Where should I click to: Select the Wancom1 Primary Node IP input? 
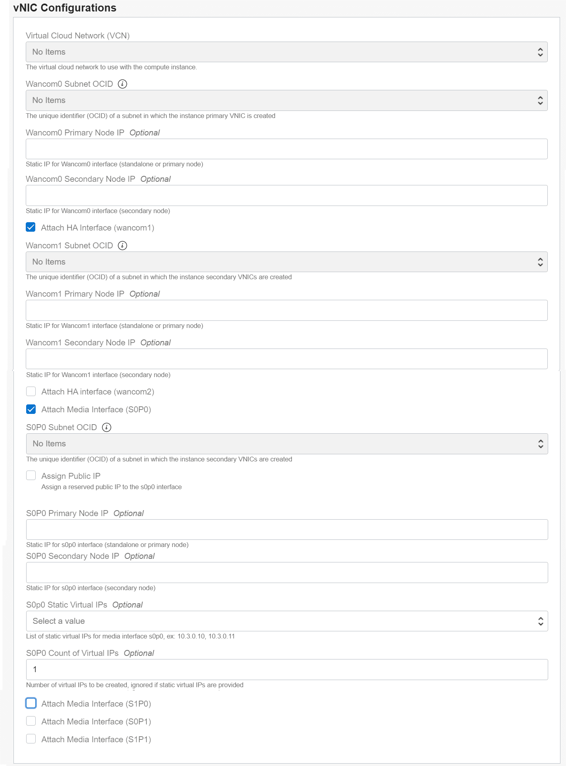287,310
